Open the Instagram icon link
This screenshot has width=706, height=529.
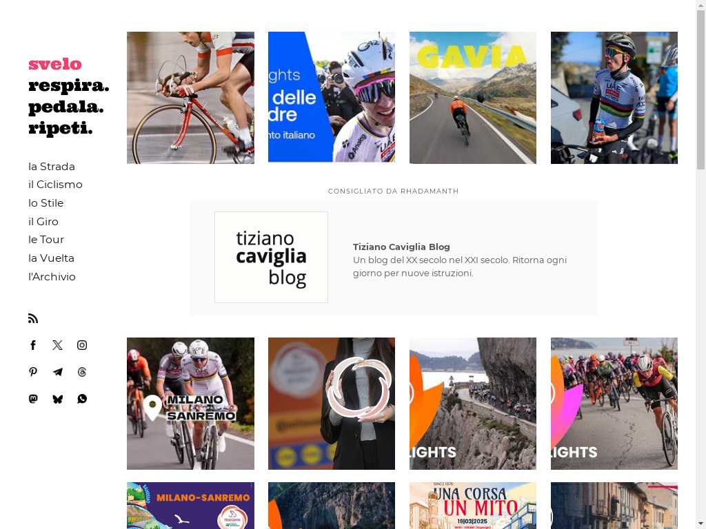(x=82, y=345)
